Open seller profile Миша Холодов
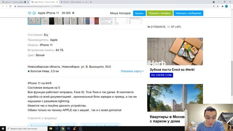The width and height of the screenshot is (233, 131). coord(120,13)
